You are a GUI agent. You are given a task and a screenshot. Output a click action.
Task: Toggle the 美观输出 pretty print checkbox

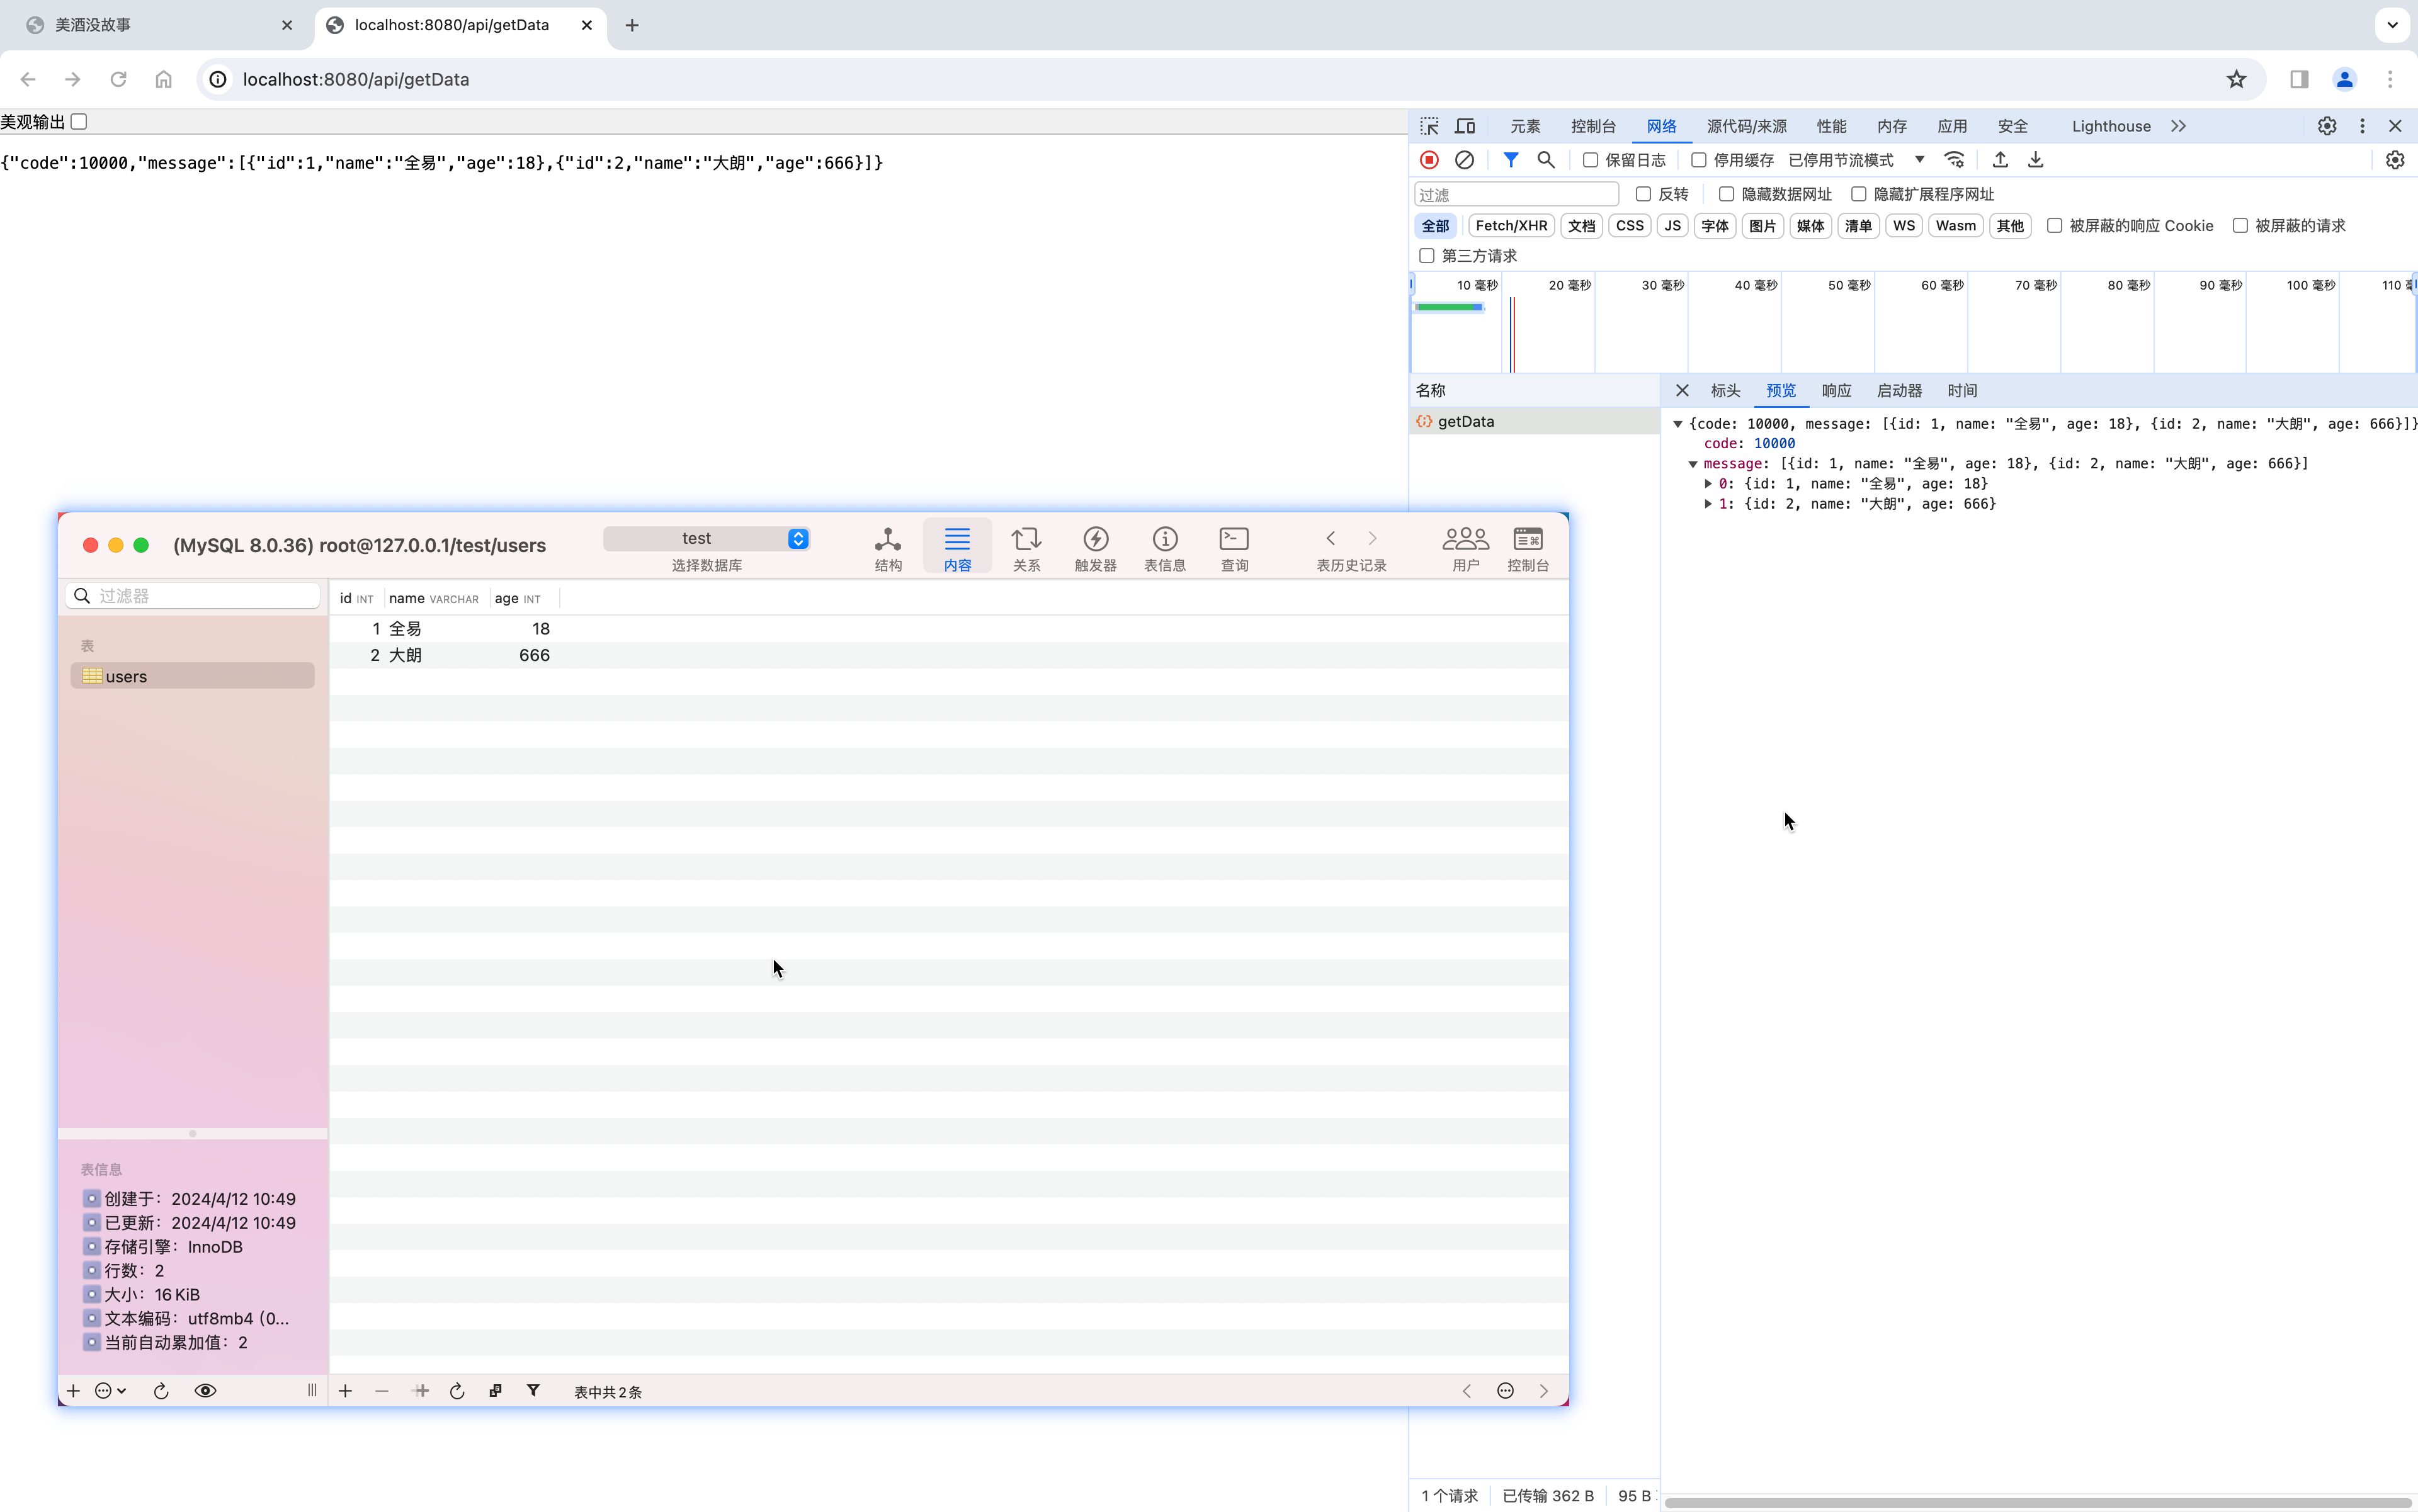[x=79, y=122]
